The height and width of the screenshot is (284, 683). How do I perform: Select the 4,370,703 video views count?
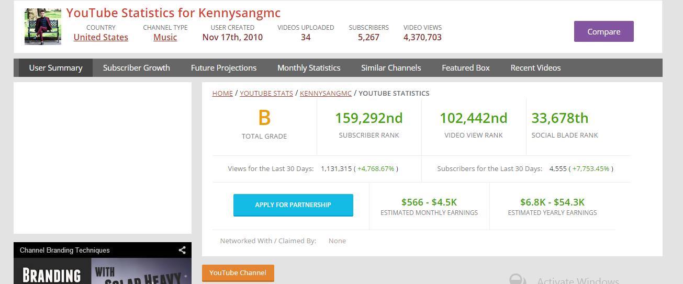[x=422, y=37]
